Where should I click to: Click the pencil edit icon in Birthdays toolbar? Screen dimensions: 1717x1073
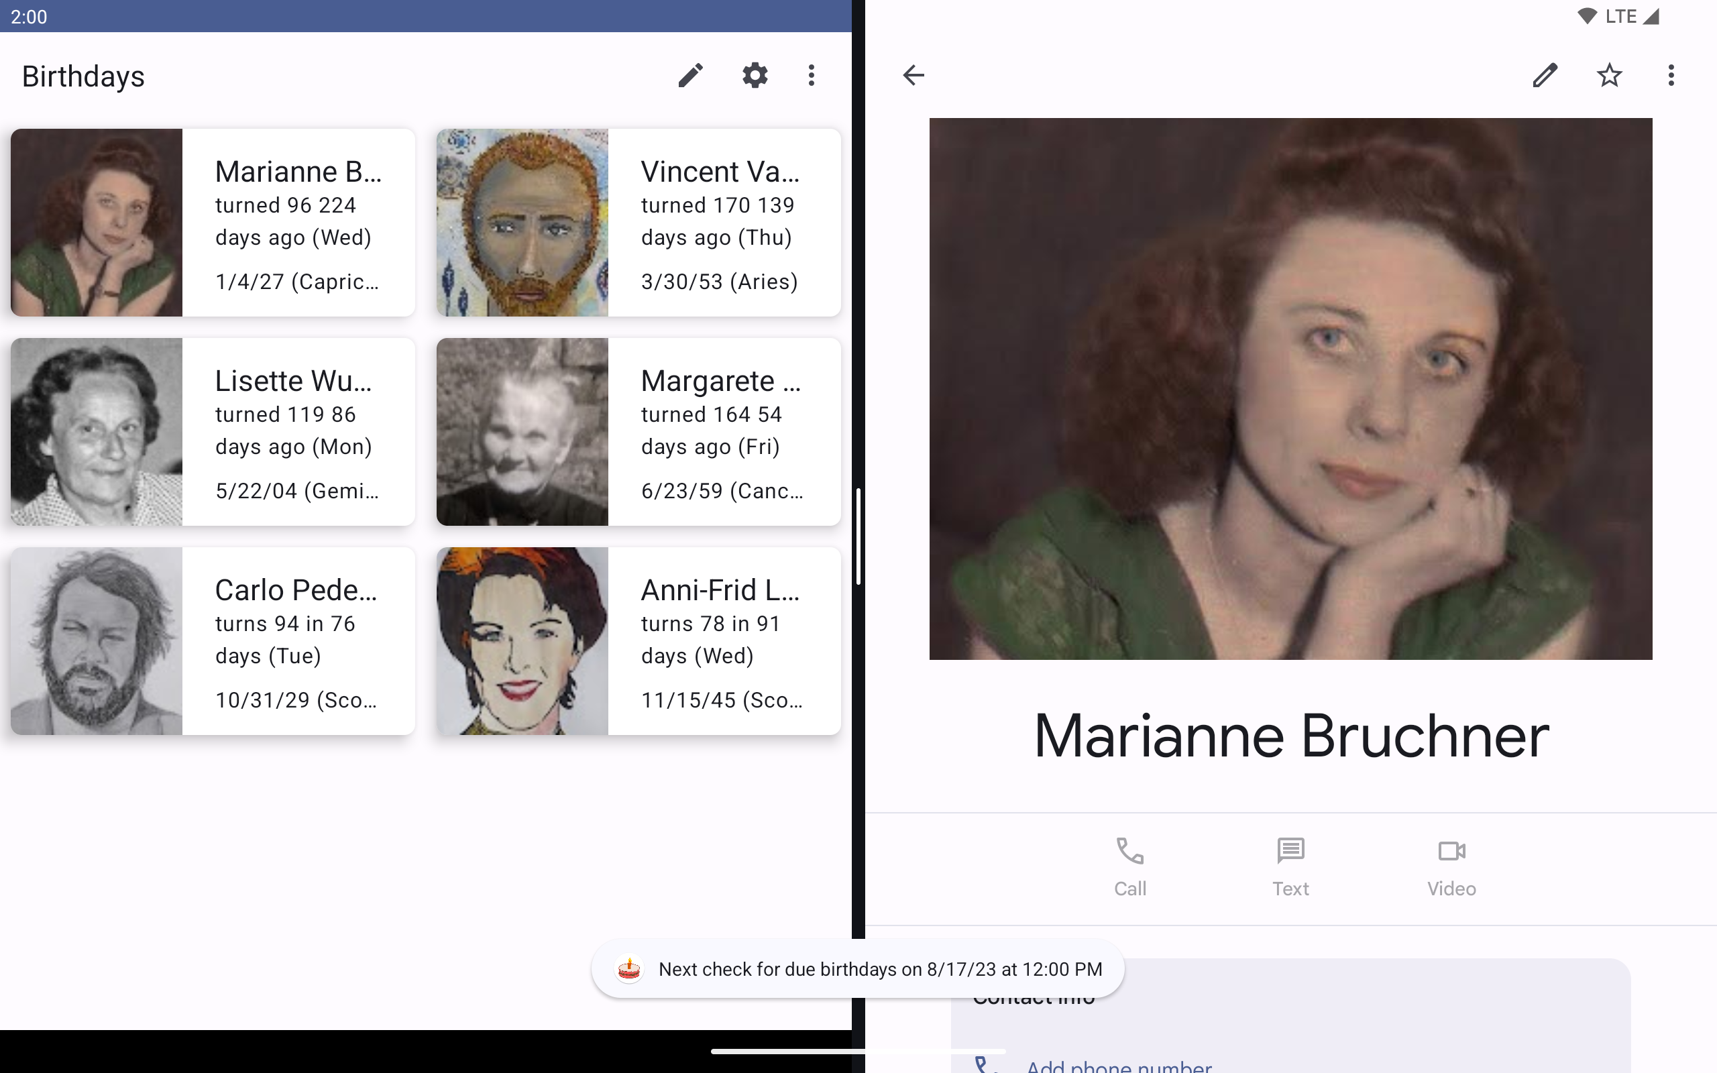point(689,75)
